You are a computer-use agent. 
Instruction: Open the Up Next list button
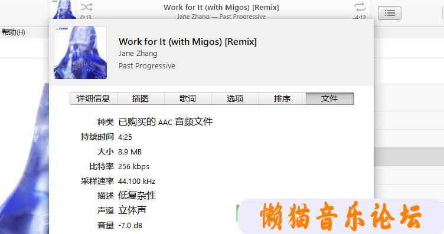pyautogui.click(x=390, y=13)
